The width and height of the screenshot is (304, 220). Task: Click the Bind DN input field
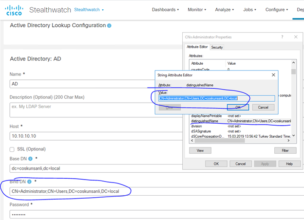(x=157, y=191)
